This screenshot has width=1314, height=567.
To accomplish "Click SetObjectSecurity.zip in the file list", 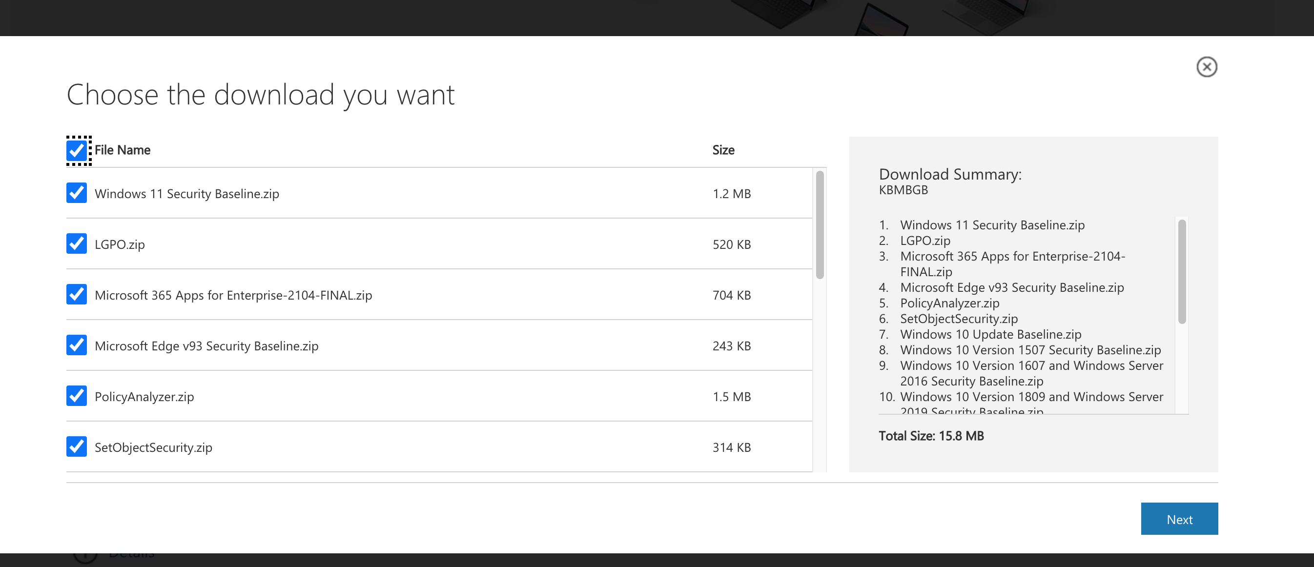I will click(154, 447).
